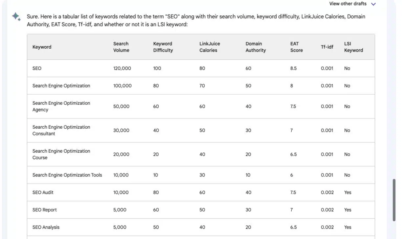
Task: Select the Search Engine Optimization Course cell
Action: pyautogui.click(x=61, y=154)
